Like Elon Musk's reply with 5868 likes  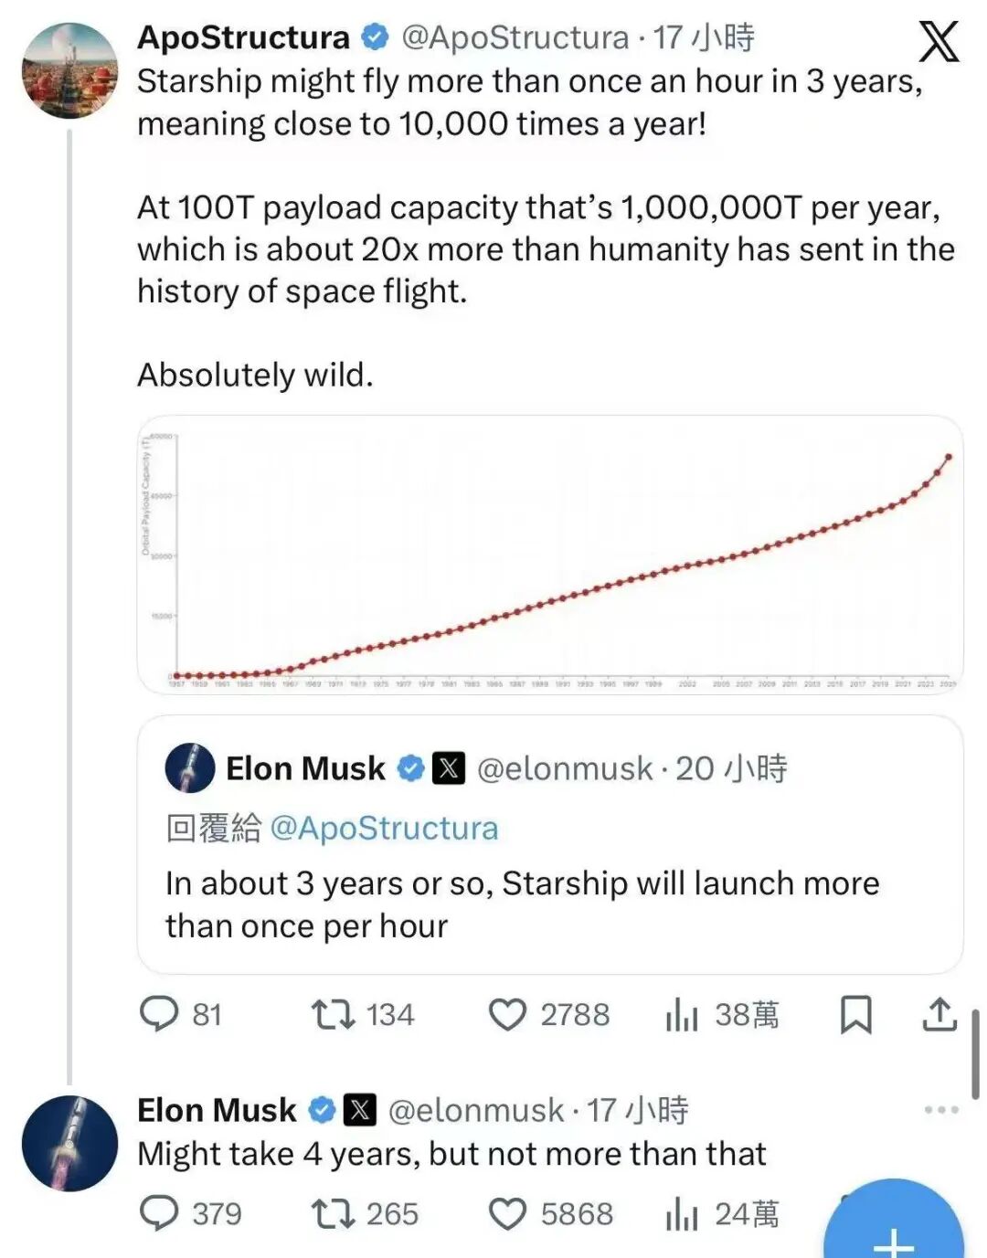coord(507,1213)
